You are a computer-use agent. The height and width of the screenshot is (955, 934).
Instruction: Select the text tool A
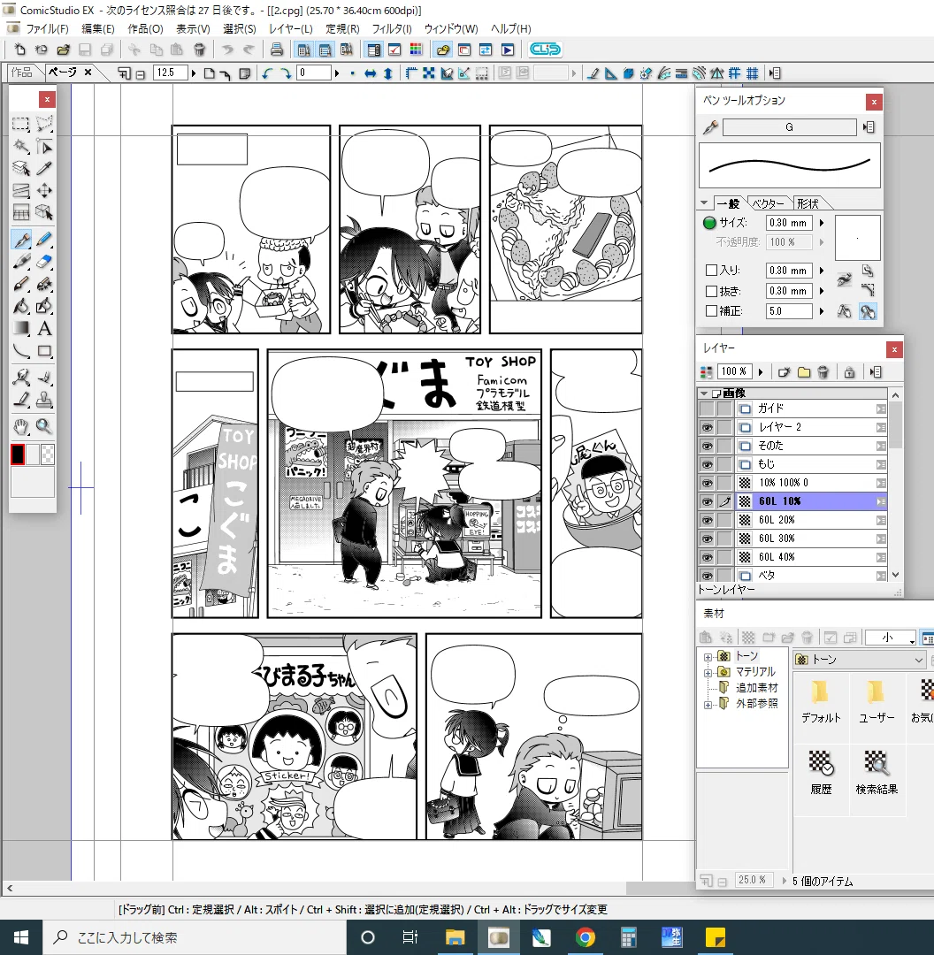(44, 328)
